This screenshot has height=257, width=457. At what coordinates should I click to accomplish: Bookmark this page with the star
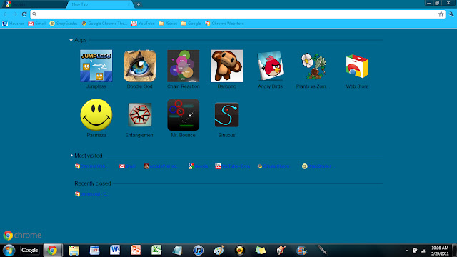pyautogui.click(x=441, y=14)
